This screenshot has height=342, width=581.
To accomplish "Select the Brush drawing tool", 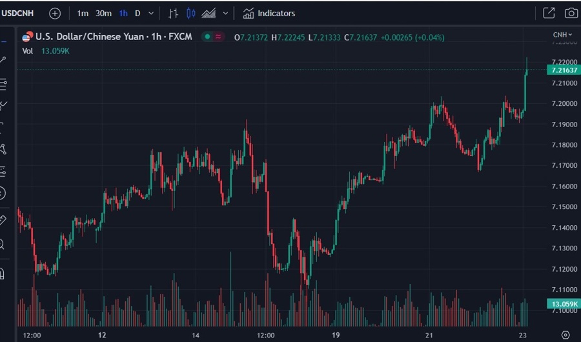I will point(3,106).
